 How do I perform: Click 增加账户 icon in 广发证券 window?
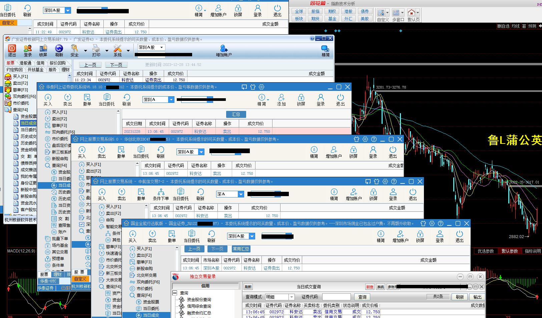coord(224,49)
